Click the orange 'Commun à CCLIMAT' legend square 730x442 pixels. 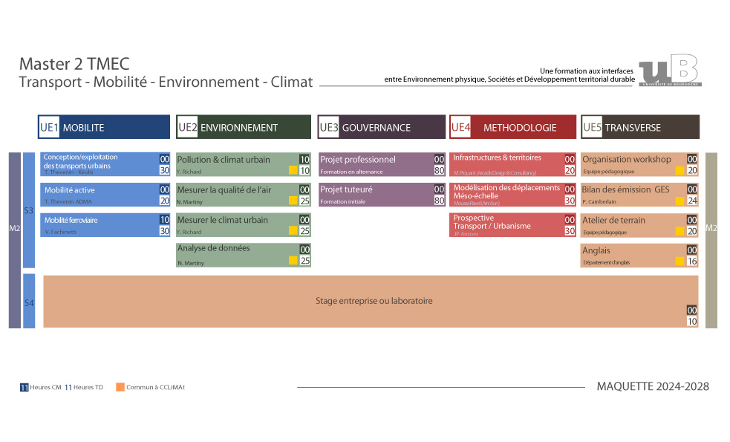pos(120,387)
